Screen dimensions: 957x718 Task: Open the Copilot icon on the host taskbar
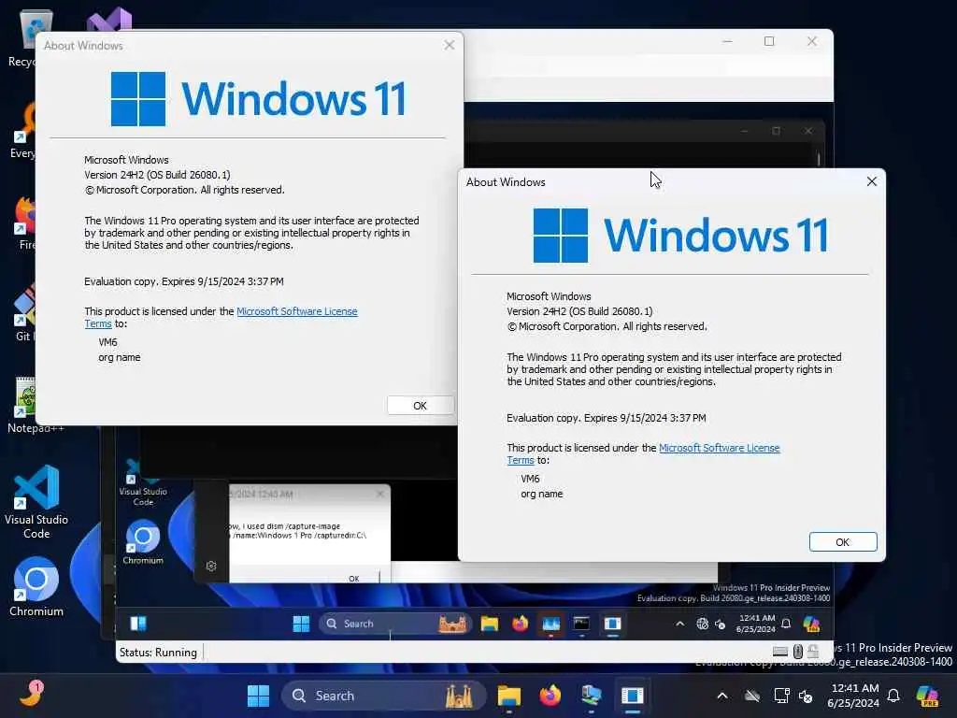[x=928, y=696]
